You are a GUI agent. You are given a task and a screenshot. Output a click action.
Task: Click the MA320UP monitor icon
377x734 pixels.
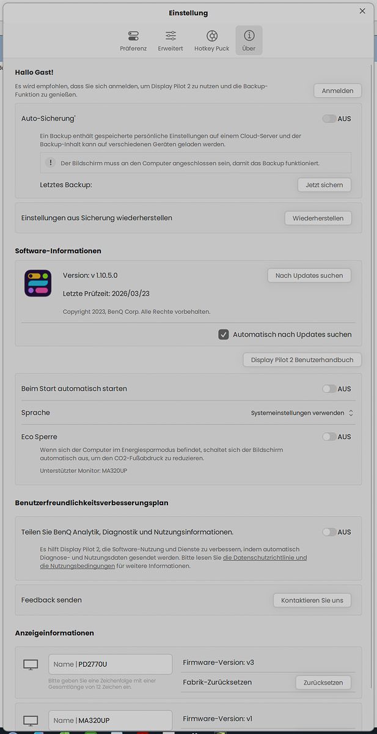click(31, 721)
